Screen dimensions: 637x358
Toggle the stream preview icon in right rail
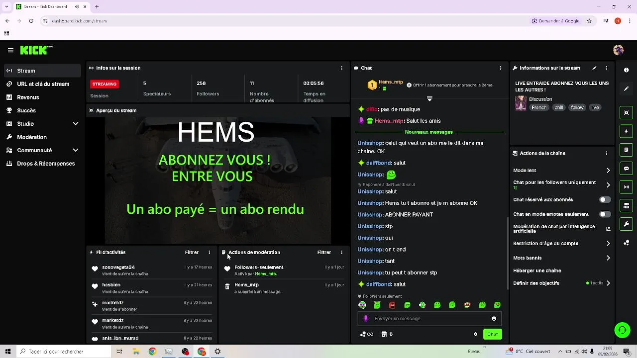click(x=626, y=113)
